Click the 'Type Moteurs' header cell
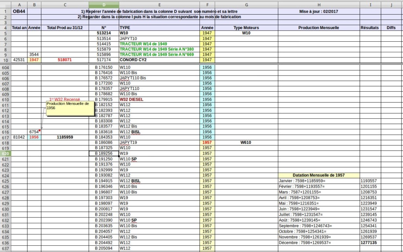 pos(246,28)
